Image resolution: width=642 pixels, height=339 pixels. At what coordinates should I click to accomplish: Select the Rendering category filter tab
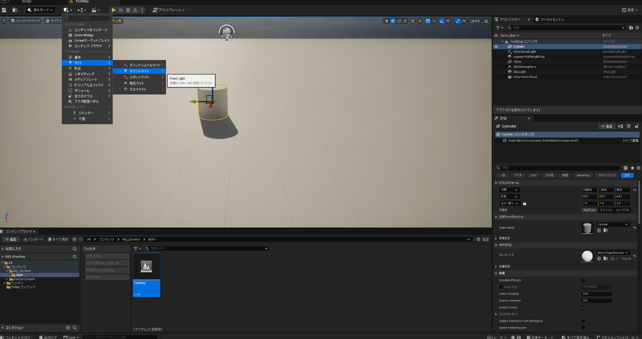click(583, 175)
